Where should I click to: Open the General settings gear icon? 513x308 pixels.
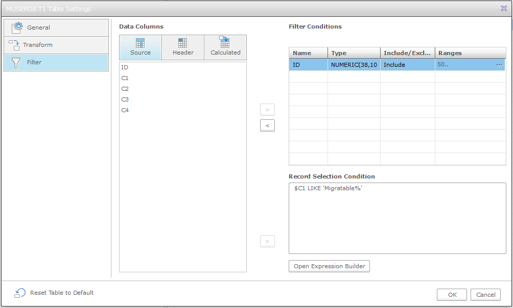click(18, 28)
